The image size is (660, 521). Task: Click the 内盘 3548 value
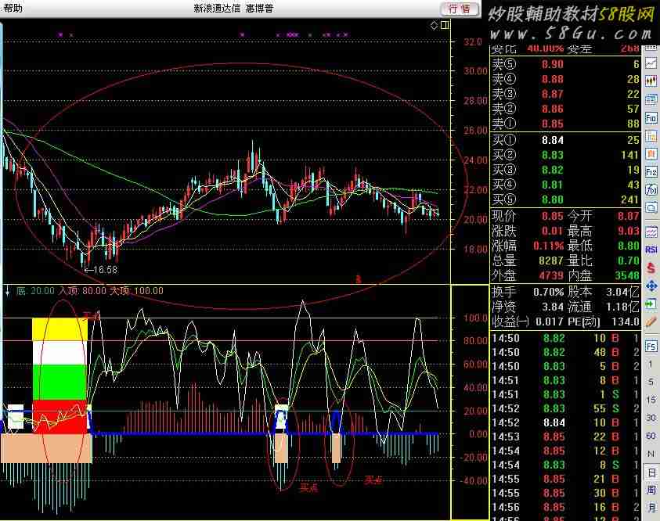(x=627, y=275)
